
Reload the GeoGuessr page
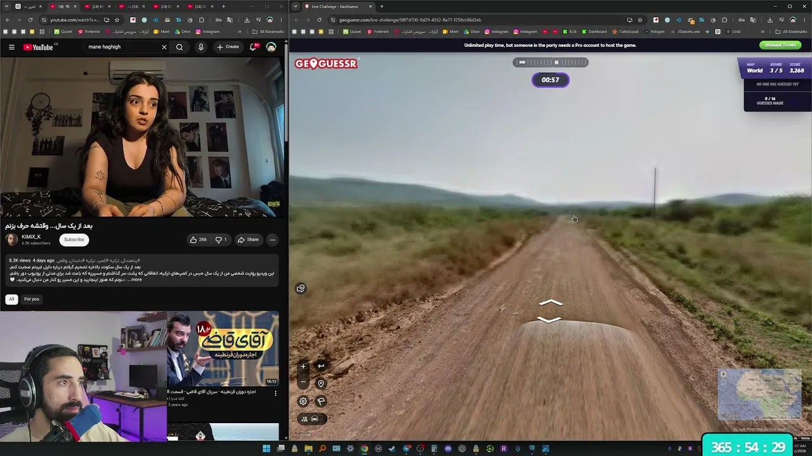click(319, 20)
